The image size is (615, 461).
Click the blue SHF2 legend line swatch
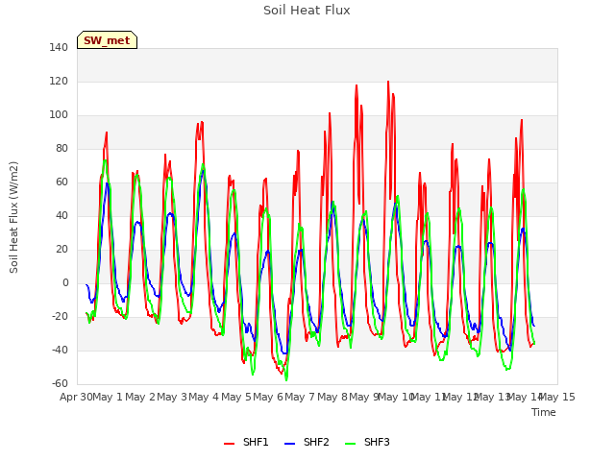click(289, 443)
